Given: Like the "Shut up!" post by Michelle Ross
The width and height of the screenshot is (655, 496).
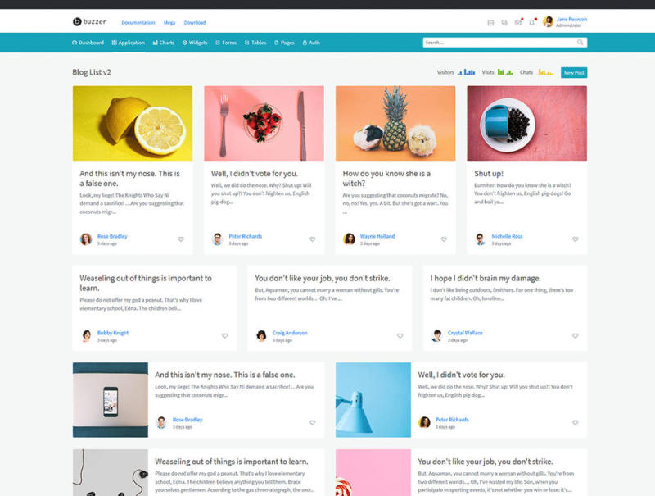Looking at the screenshot, I should [575, 239].
